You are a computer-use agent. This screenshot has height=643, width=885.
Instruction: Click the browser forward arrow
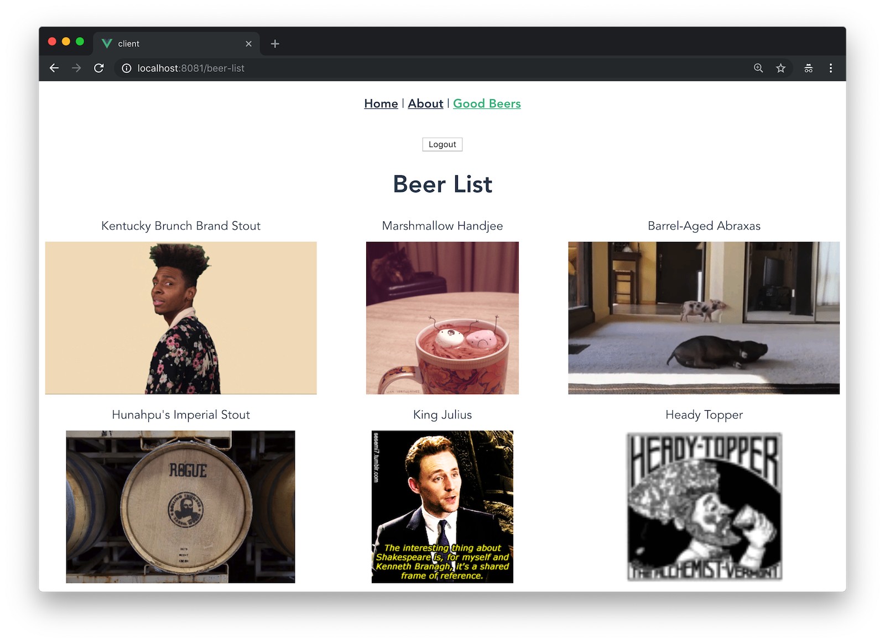pyautogui.click(x=76, y=68)
